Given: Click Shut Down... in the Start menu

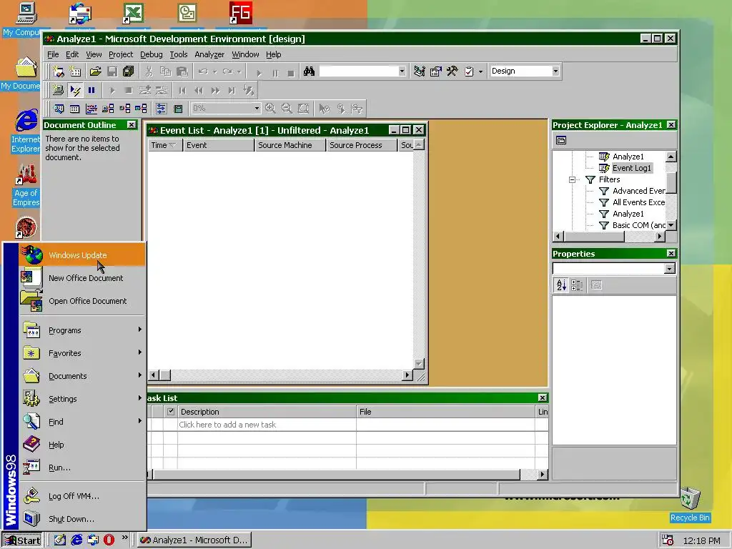Looking at the screenshot, I should (83, 519).
